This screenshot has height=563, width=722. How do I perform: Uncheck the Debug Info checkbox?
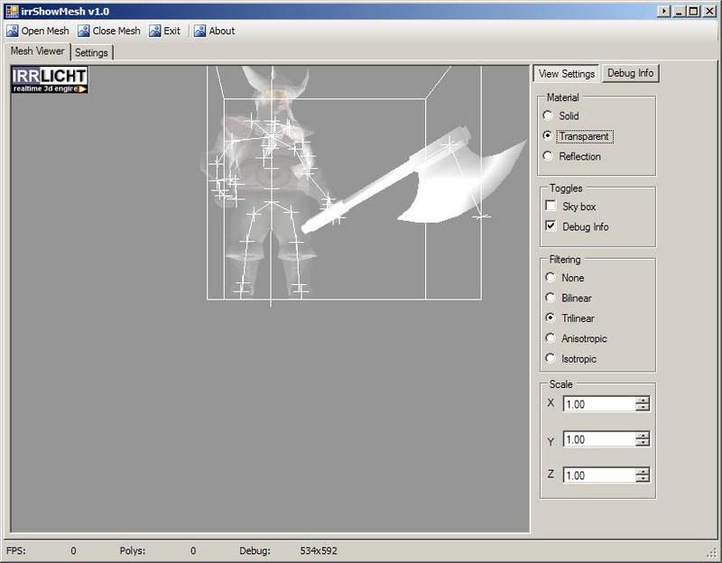tap(551, 226)
